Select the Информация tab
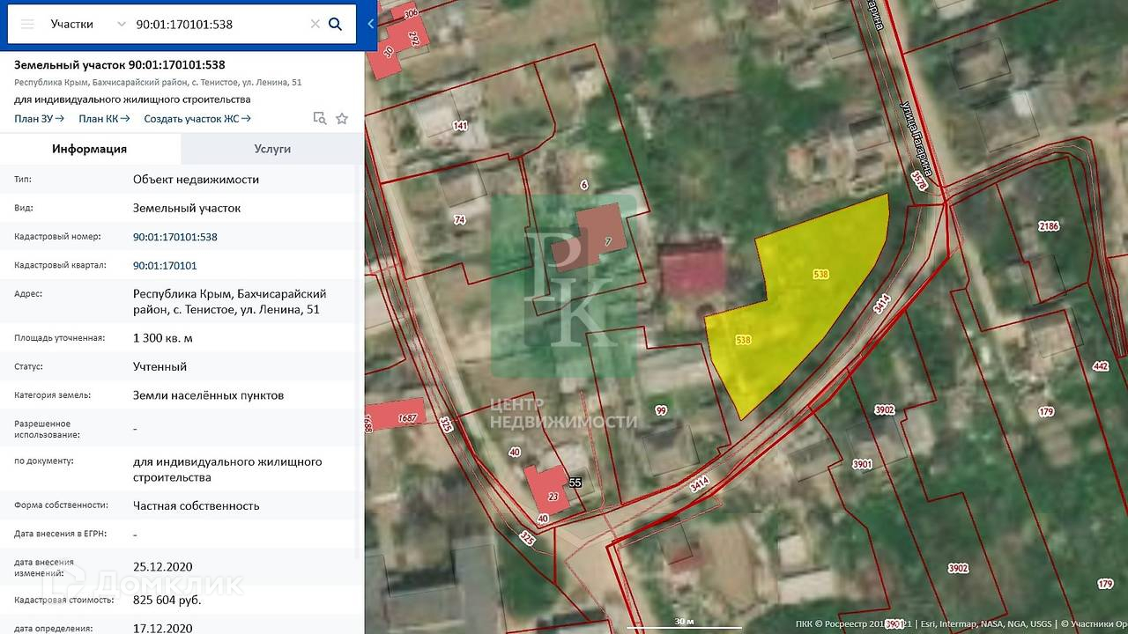This screenshot has width=1128, height=634. 89,149
